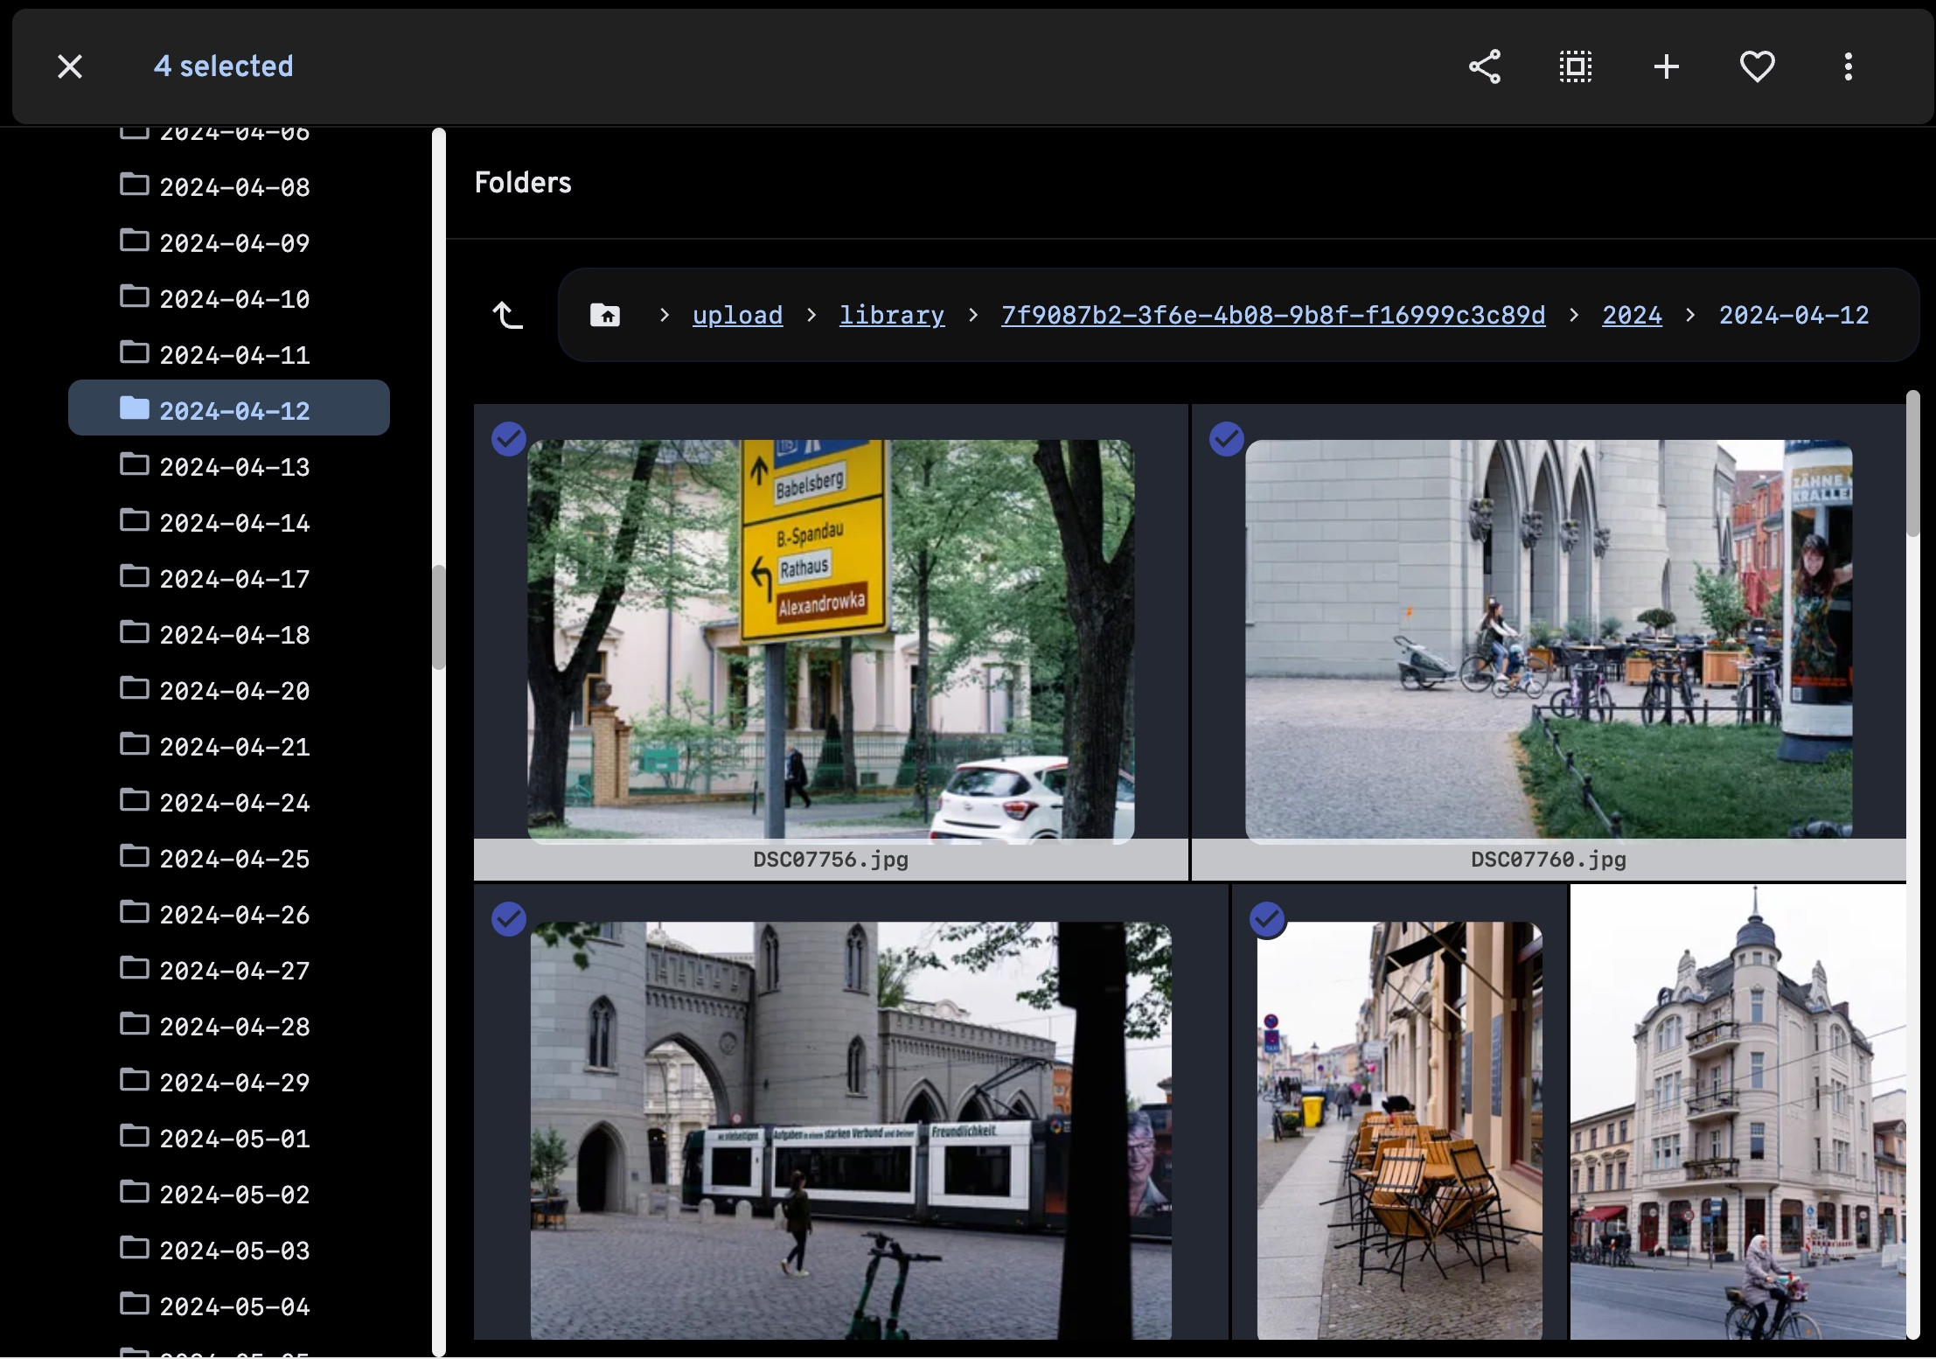Go up one folder level arrow icon
Image resolution: width=1936 pixels, height=1359 pixels.
tap(508, 315)
